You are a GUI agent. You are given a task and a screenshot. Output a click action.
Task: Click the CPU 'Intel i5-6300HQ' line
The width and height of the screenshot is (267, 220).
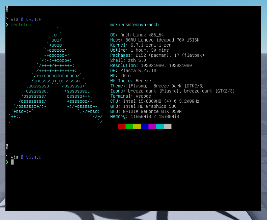click(x=155, y=101)
